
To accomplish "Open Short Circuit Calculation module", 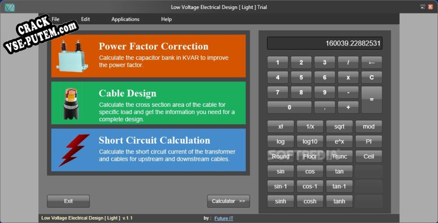I will [149, 150].
